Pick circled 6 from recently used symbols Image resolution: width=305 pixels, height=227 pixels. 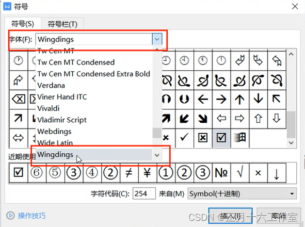(37, 173)
